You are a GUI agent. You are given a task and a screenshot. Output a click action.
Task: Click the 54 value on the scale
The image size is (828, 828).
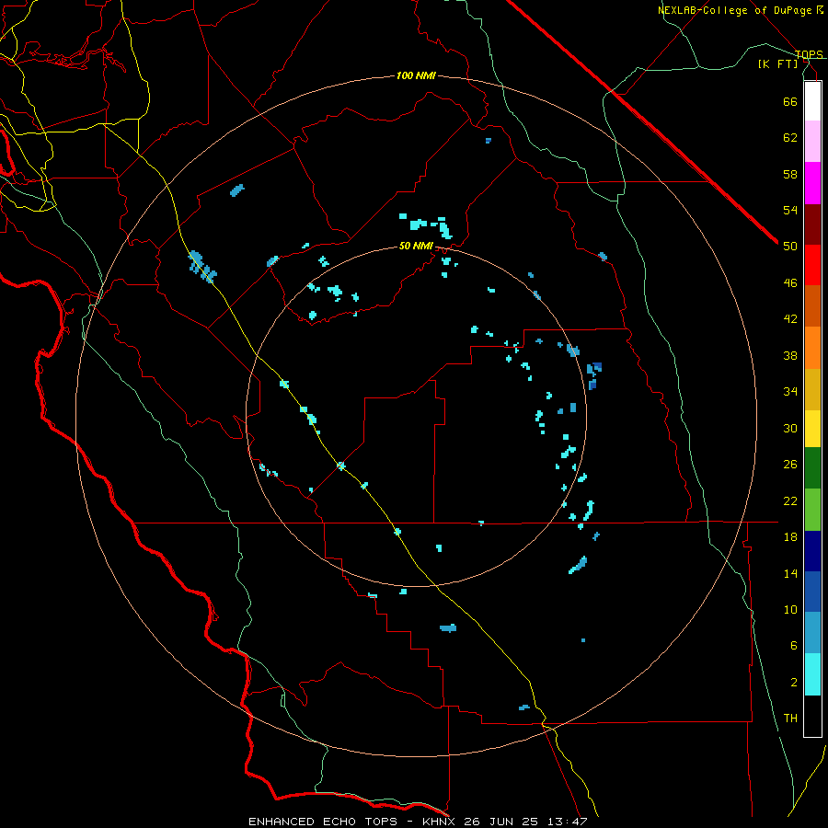(790, 210)
